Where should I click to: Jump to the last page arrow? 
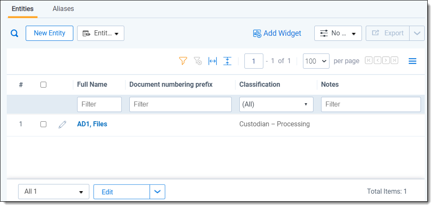[x=394, y=61]
